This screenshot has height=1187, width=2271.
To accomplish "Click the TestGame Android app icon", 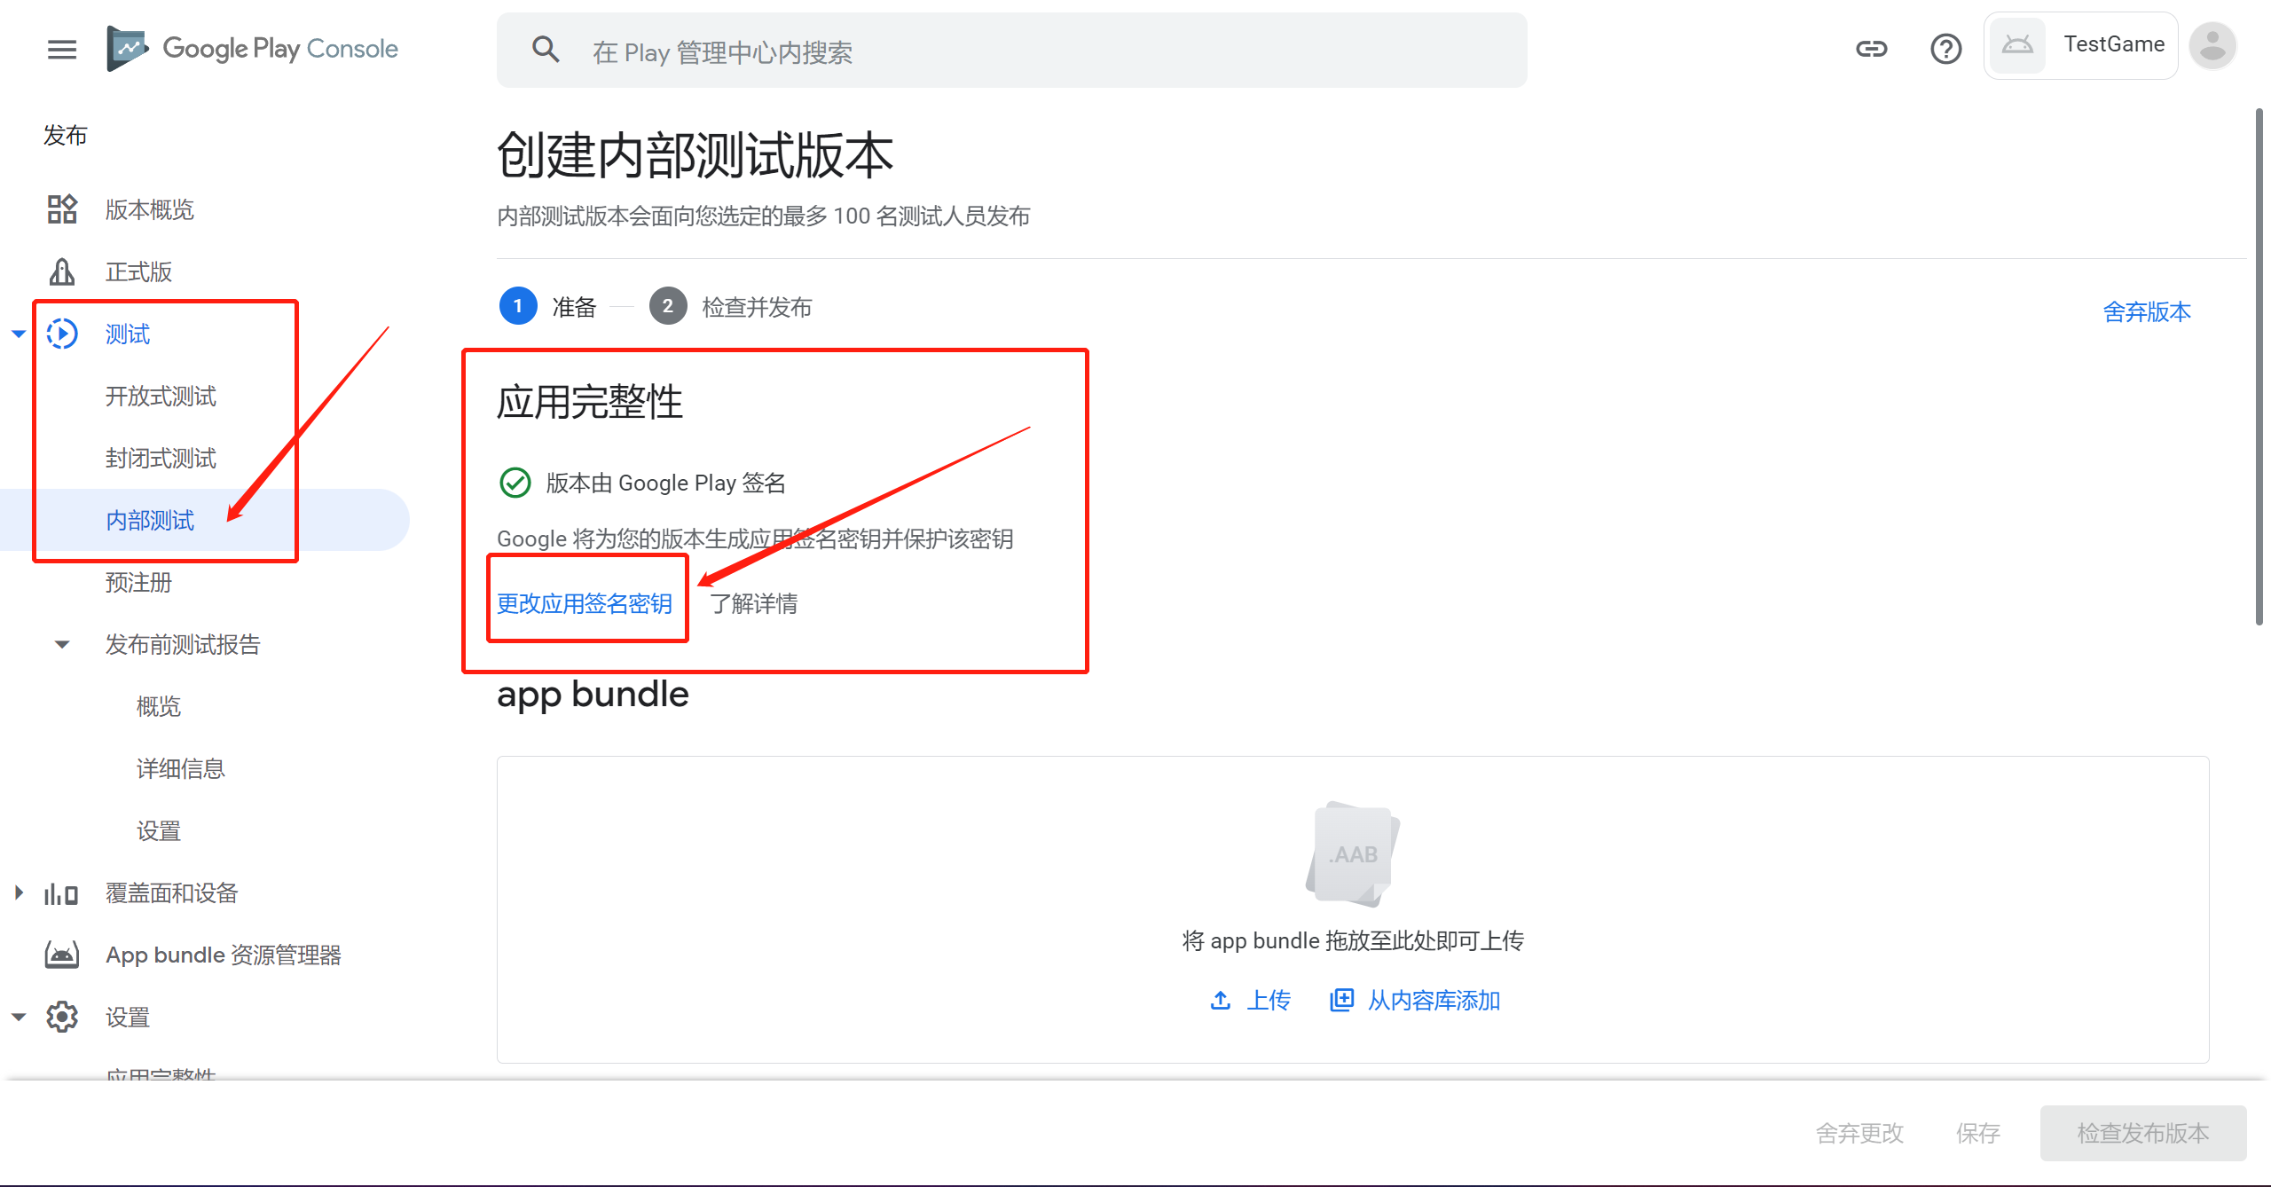I will point(2018,45).
